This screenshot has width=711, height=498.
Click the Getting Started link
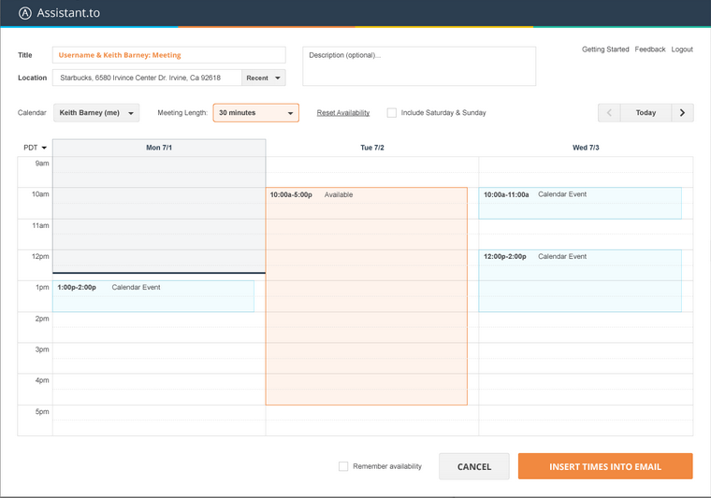click(605, 50)
